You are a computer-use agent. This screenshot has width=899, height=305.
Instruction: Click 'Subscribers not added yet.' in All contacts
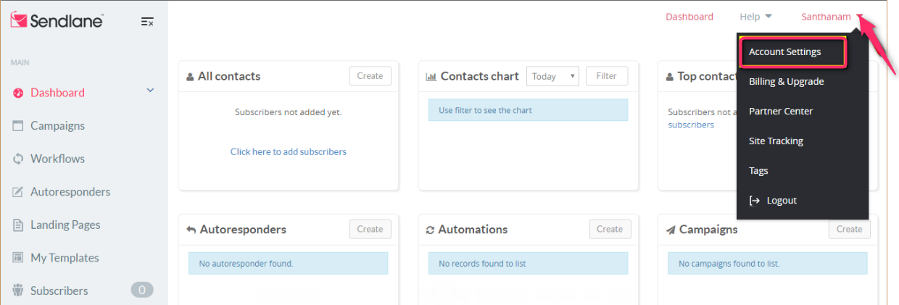pyautogui.click(x=289, y=112)
